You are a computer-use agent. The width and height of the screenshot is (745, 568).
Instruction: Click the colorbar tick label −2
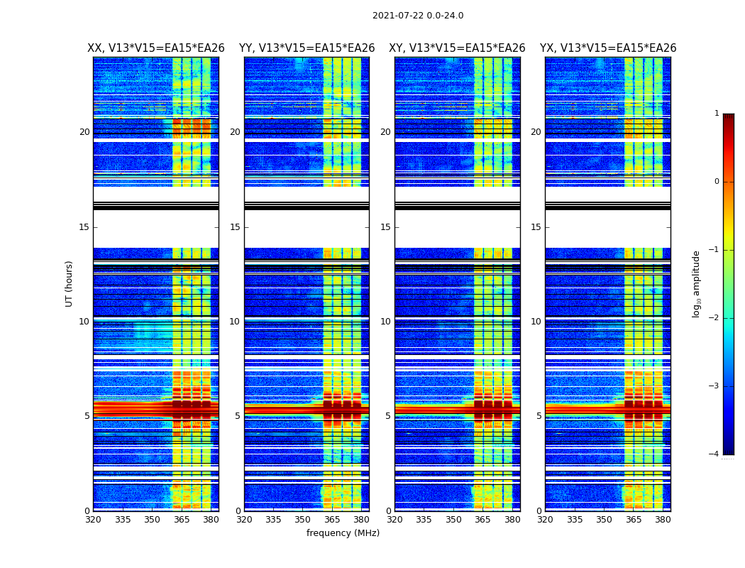click(x=714, y=317)
